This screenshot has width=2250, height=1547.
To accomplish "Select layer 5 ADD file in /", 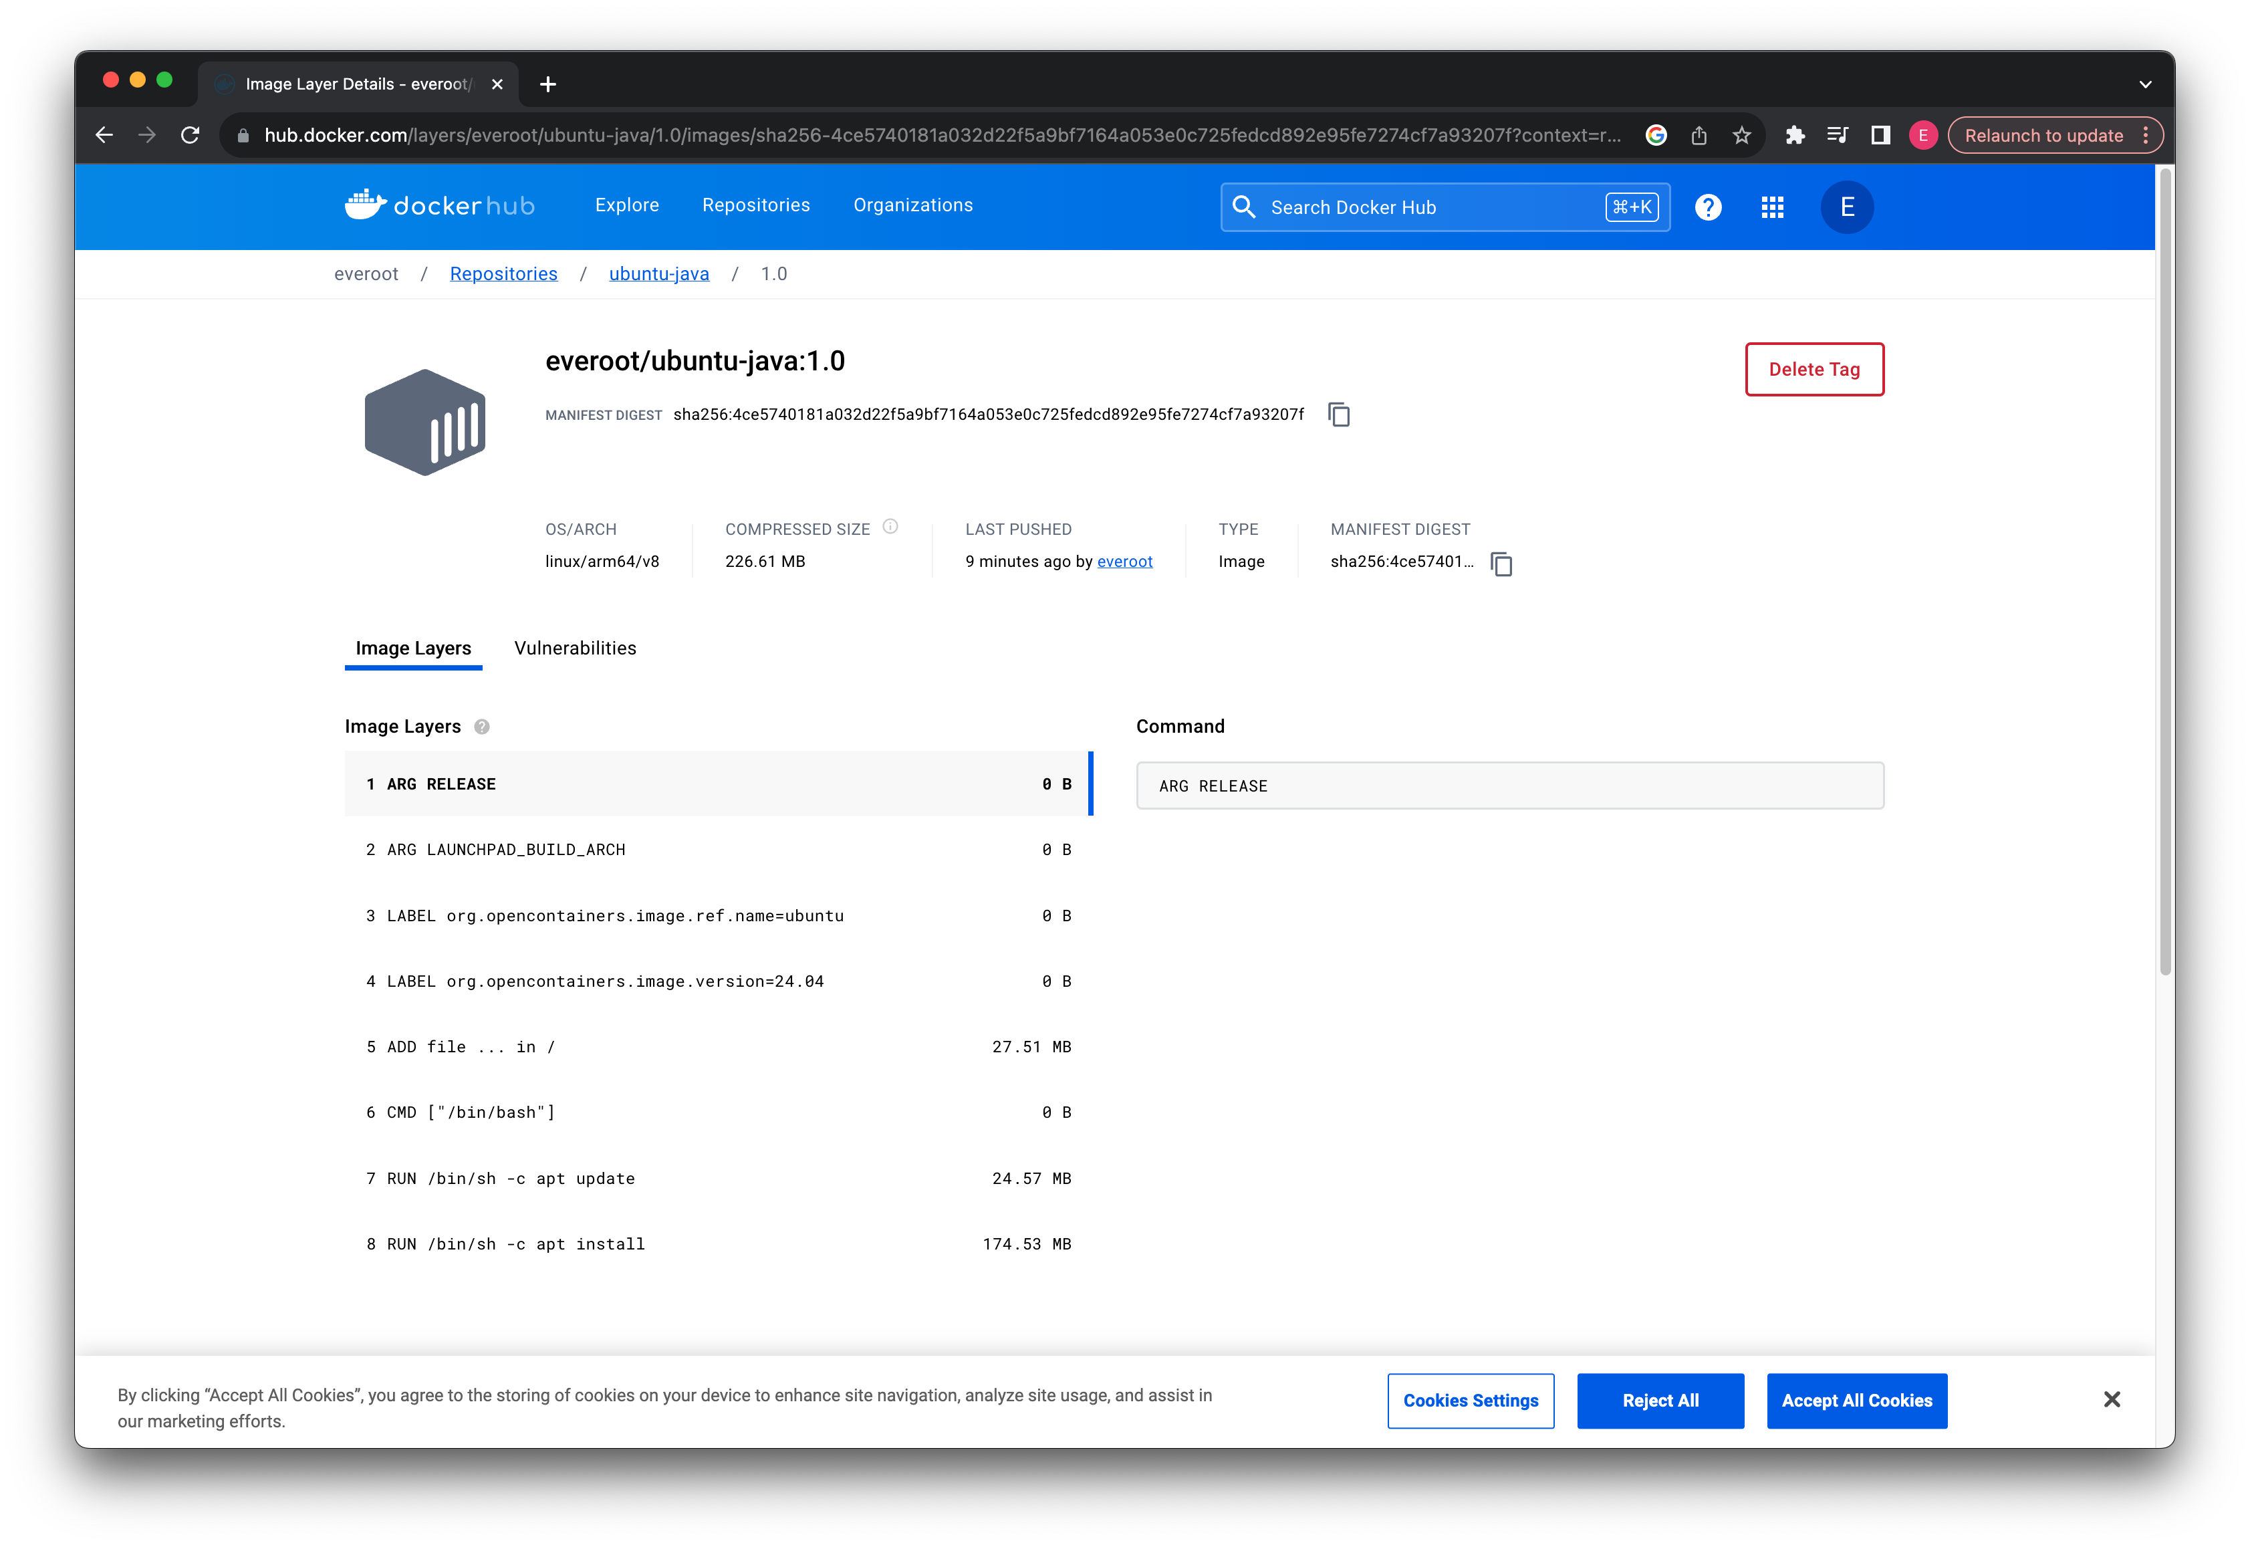I will tap(719, 1047).
